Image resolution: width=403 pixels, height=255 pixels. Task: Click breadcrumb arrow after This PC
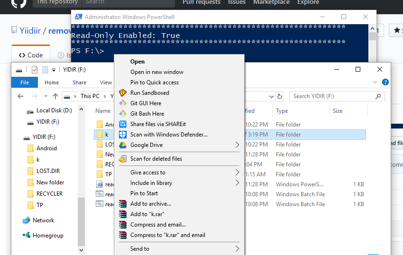tap(105, 96)
